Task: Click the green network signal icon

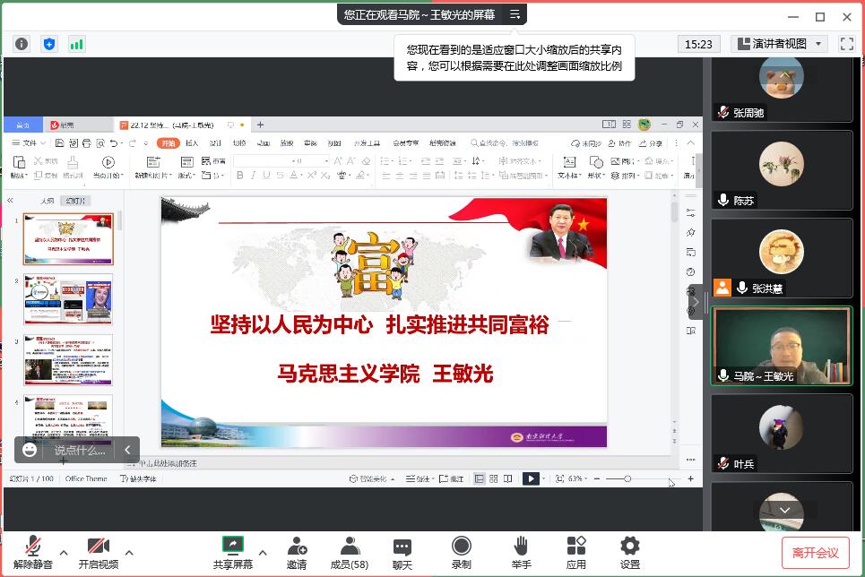Action: click(x=76, y=44)
